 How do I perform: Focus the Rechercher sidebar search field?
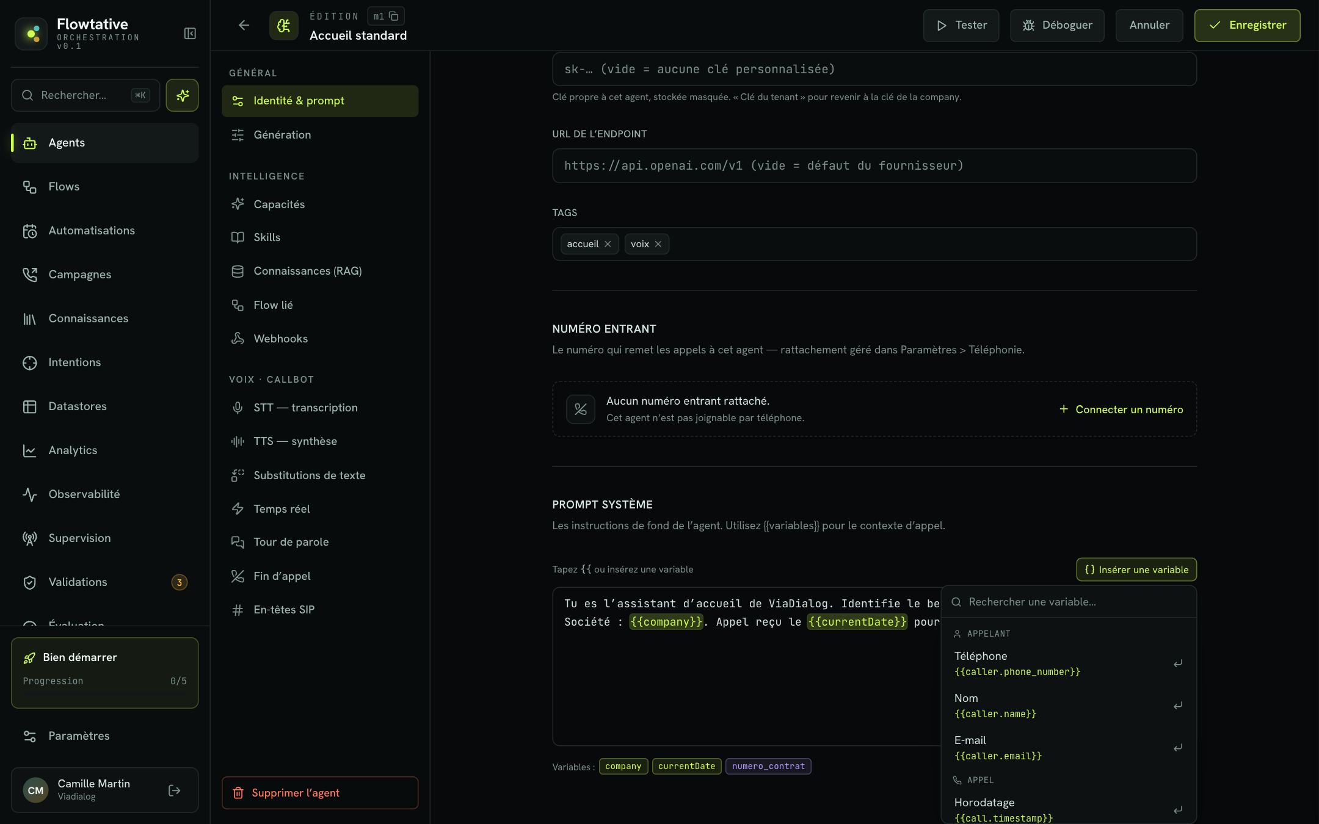coord(85,95)
